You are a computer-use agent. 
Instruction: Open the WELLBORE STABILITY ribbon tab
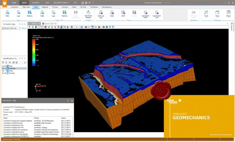pyautogui.click(x=61, y=3)
